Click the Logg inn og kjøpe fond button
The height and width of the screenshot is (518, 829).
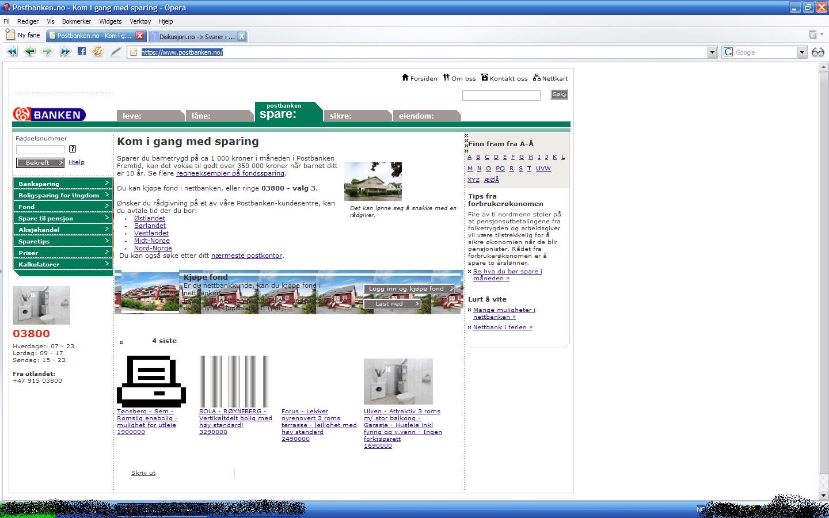[409, 289]
